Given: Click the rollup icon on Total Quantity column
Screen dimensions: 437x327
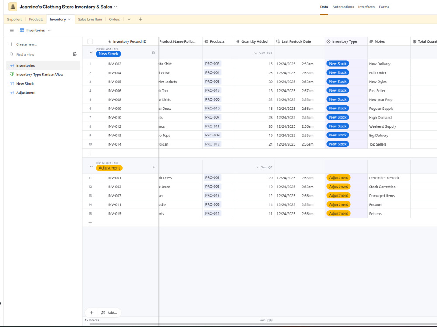Looking at the screenshot, I should coord(414,41).
